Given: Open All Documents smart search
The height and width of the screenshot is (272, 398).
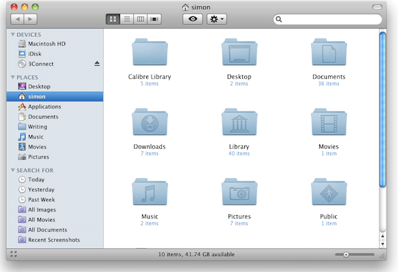Looking at the screenshot, I should [55, 230].
